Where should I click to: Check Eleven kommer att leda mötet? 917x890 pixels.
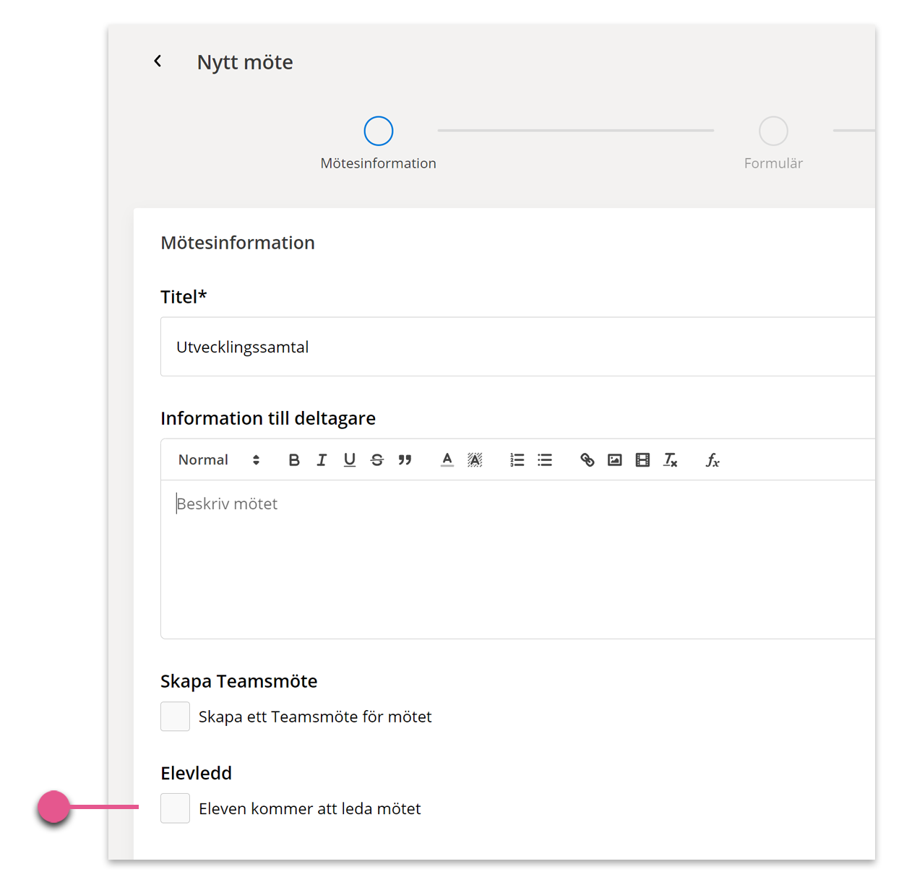coord(175,808)
